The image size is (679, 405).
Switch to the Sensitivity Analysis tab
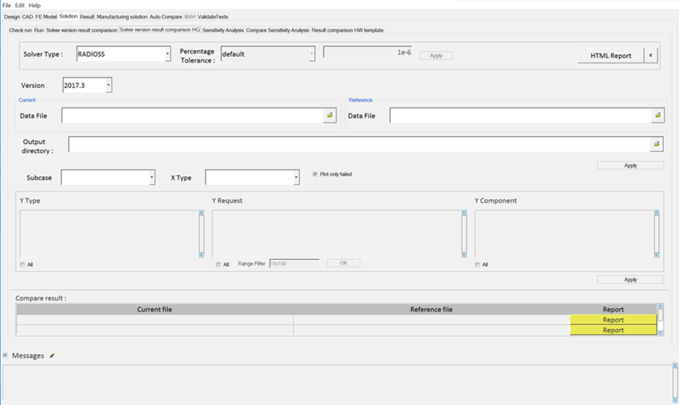pyautogui.click(x=223, y=30)
